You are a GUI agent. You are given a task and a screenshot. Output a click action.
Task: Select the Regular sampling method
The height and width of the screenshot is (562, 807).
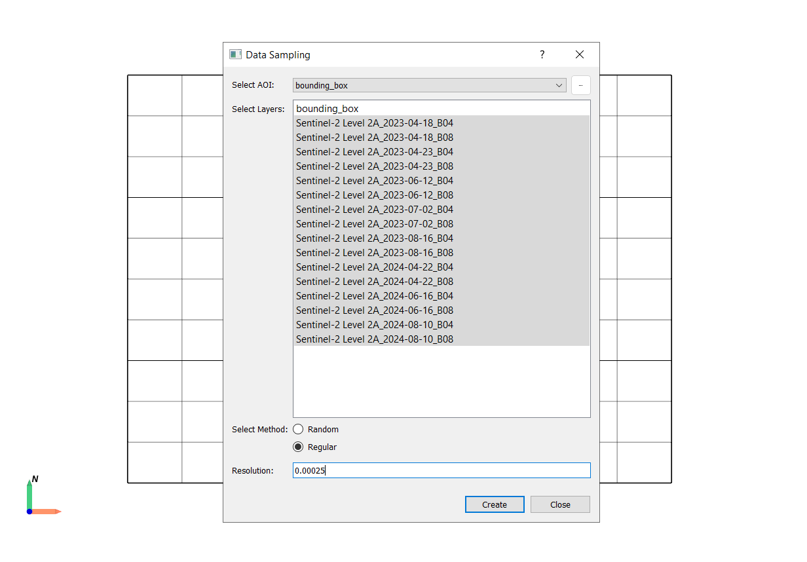(299, 447)
